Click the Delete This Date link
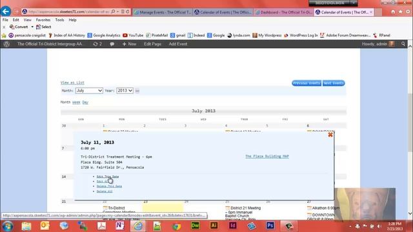Image resolution: width=413 pixels, height=232 pixels. click(x=109, y=186)
